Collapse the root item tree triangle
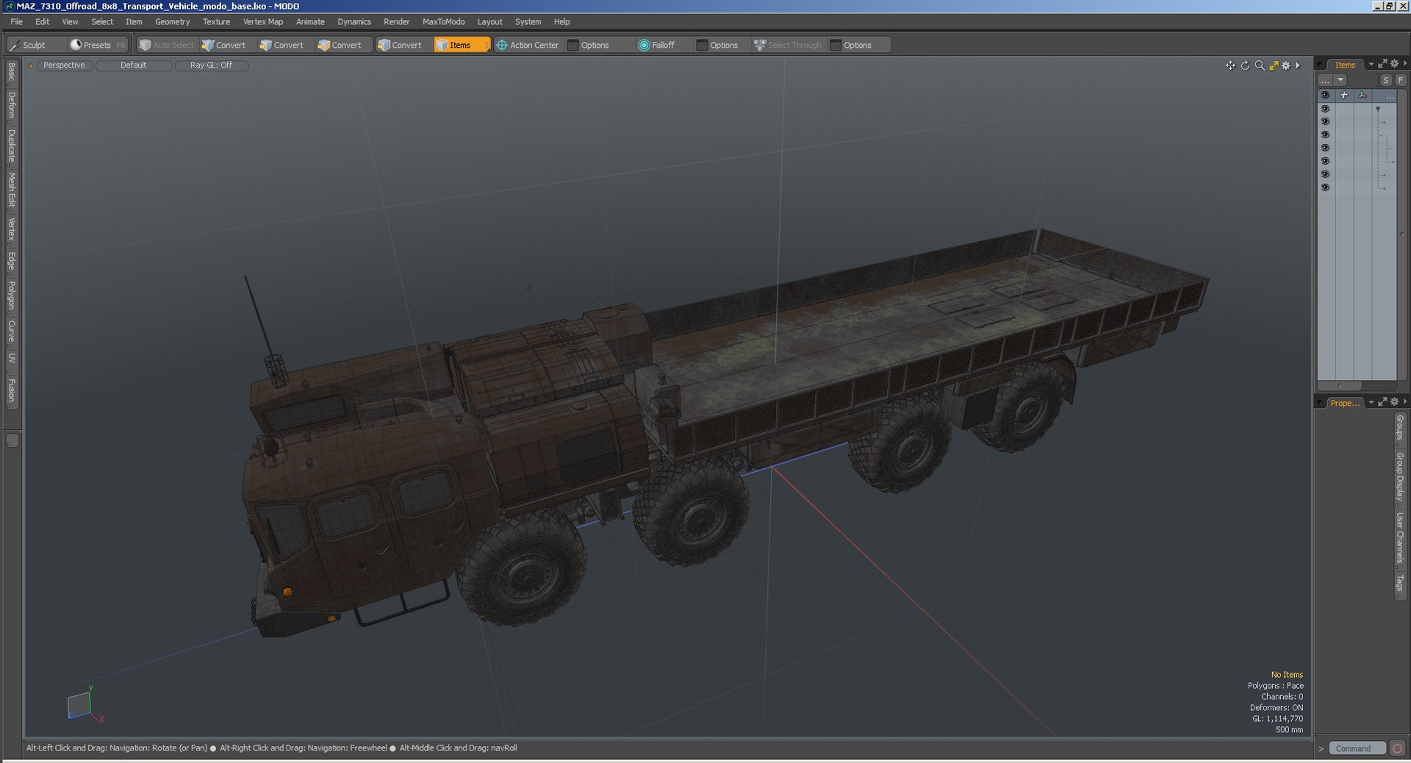This screenshot has height=763, width=1411. [1378, 109]
